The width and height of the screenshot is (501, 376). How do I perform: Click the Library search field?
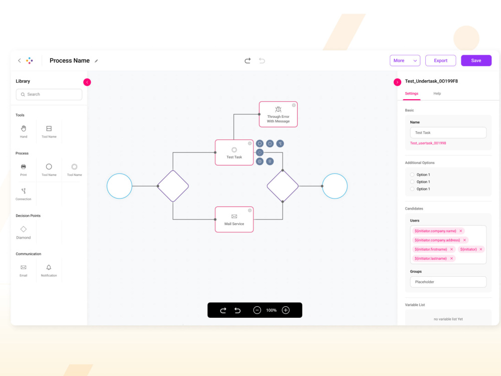pyautogui.click(x=49, y=94)
